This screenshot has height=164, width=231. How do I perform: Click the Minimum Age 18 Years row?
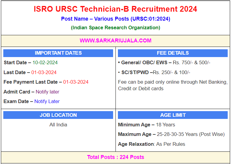click(146, 125)
